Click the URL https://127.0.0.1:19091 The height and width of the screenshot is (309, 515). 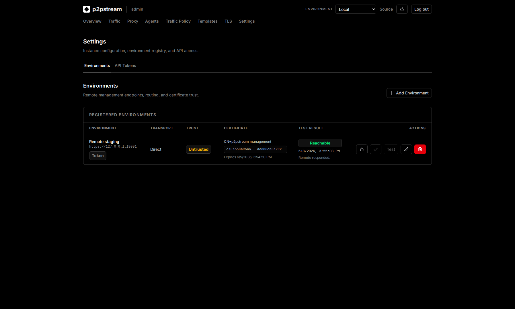click(x=113, y=146)
